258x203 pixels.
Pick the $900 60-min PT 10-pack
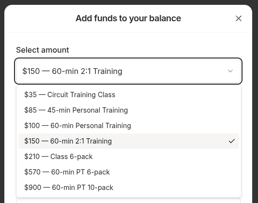[129, 188]
